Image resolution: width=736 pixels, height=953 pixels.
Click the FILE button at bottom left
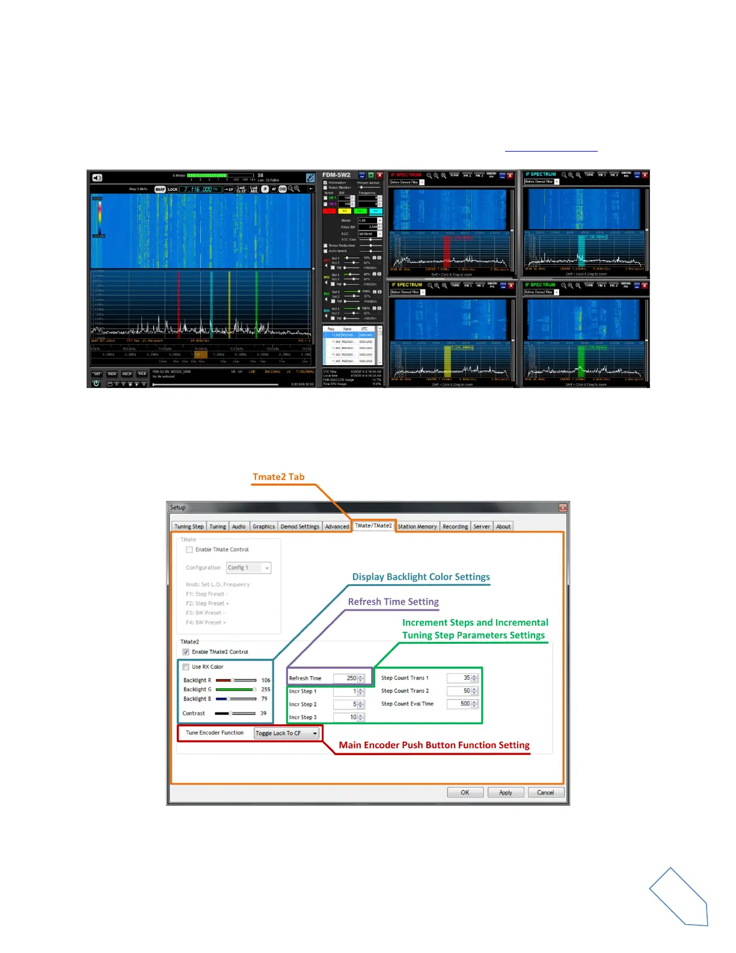(142, 374)
